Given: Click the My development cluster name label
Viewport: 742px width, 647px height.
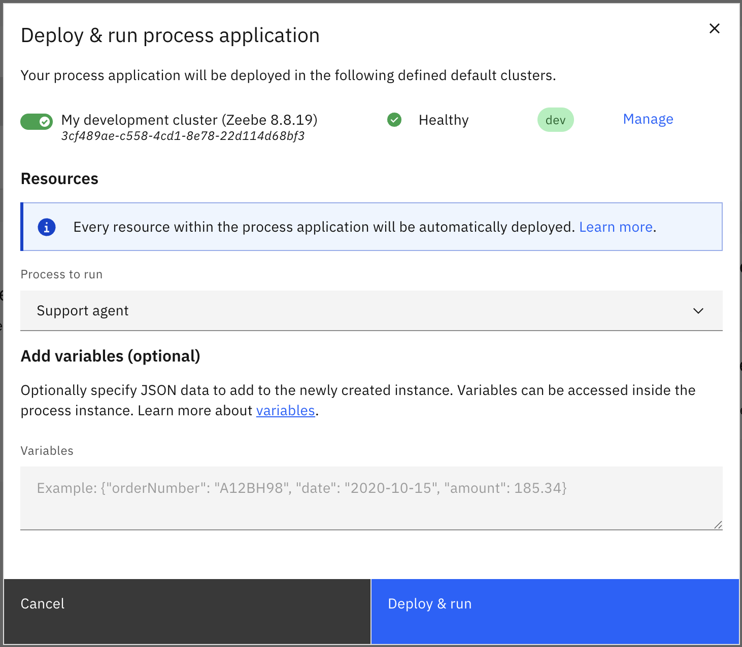Looking at the screenshot, I should pos(189,120).
